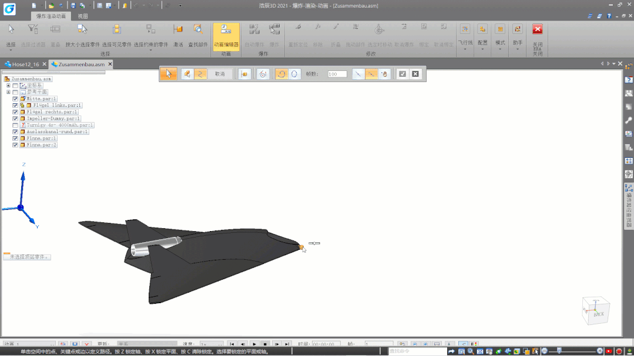Image resolution: width=634 pixels, height=356 pixels.
Task: Expand the 坐标系 tree node
Action: (8, 86)
